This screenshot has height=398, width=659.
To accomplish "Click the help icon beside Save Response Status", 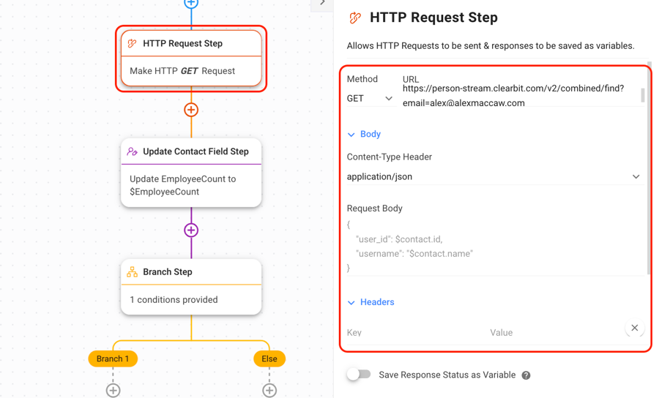I will [526, 375].
